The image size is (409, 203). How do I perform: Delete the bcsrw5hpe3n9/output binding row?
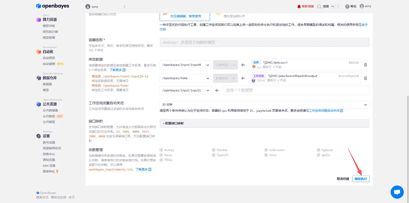tap(366, 78)
